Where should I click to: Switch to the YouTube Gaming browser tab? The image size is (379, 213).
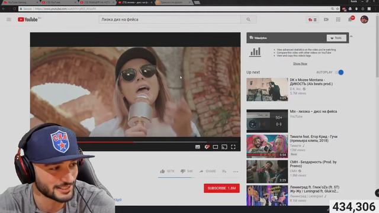21,2
